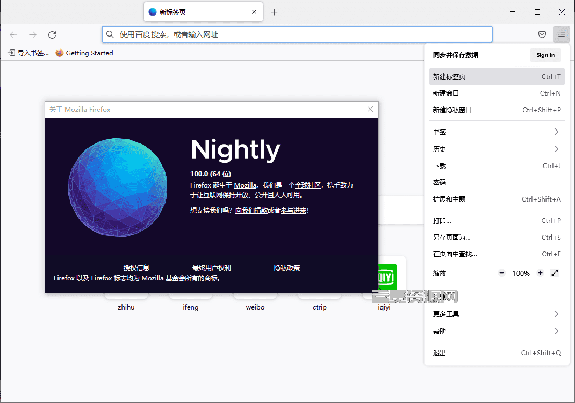Select 新建隐私窗口 menu entry
This screenshot has height=403, width=575.
497,110
